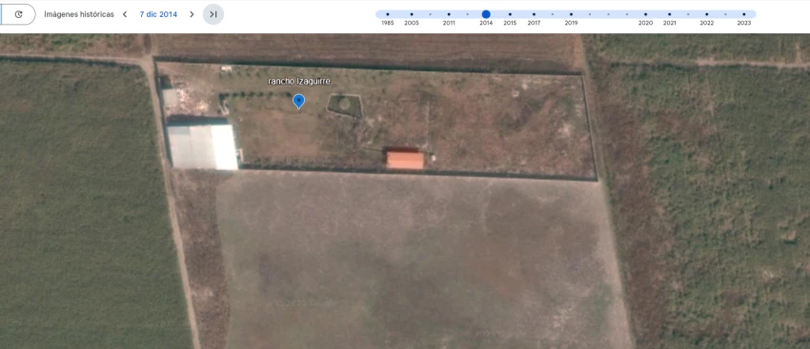Select the 2019 point on the timeline
810x349 pixels.
click(x=571, y=14)
